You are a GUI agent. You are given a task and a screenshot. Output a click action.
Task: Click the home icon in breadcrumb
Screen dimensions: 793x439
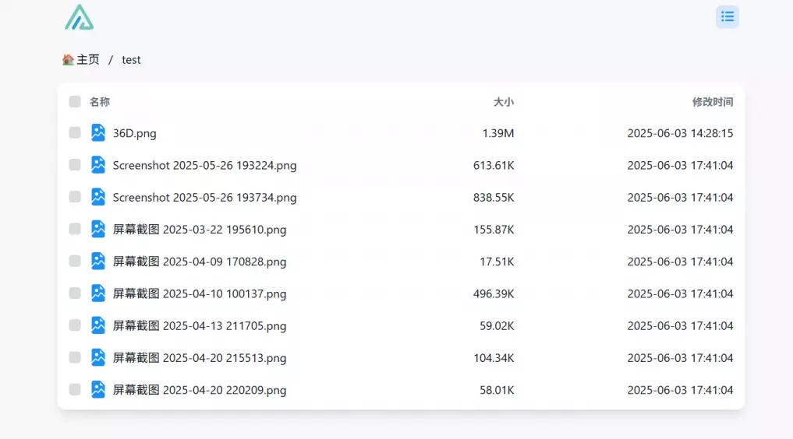click(x=68, y=59)
